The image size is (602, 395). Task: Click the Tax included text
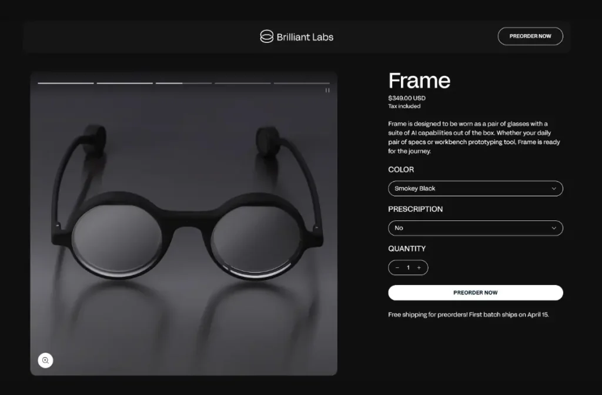point(404,106)
